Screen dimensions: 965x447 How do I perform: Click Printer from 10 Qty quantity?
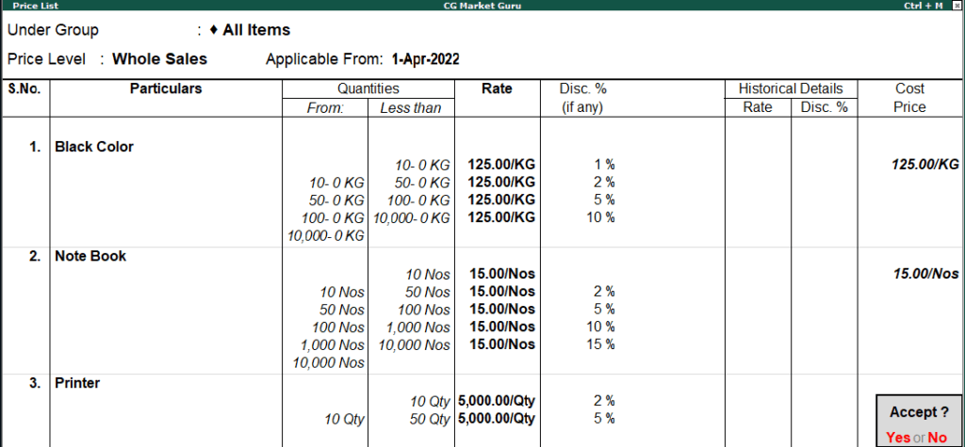click(x=345, y=420)
